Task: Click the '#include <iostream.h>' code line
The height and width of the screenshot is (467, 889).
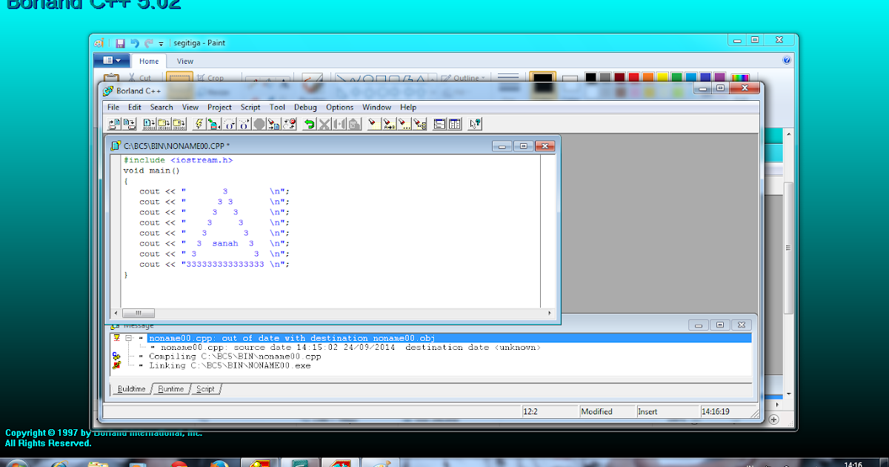Action: [178, 160]
